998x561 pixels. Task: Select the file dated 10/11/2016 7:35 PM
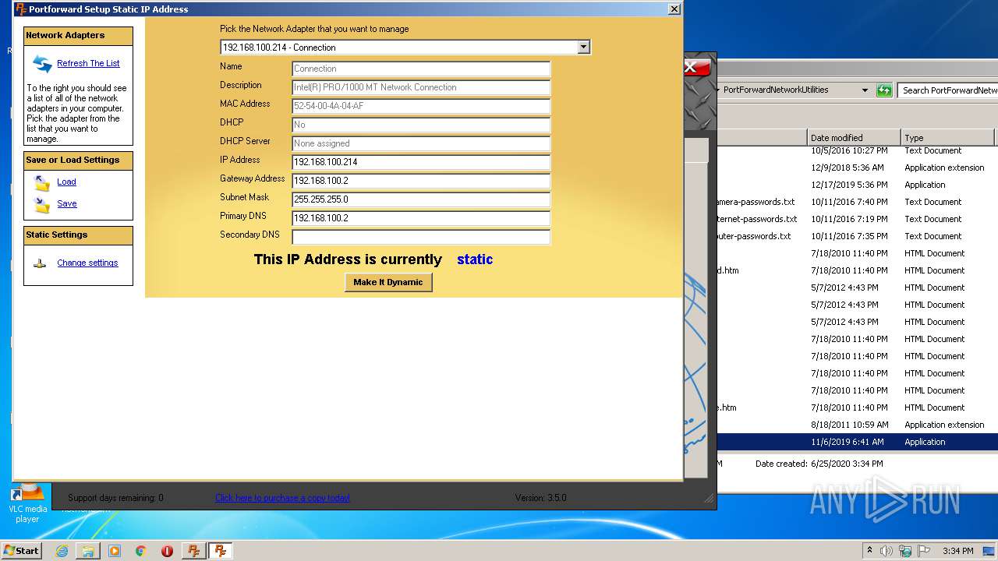[858, 236]
